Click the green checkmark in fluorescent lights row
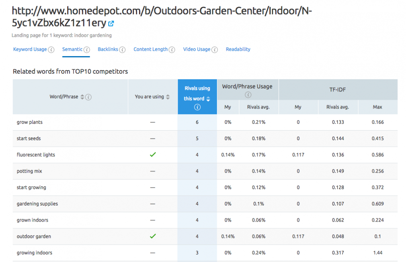This screenshot has height=262, width=406. point(153,155)
